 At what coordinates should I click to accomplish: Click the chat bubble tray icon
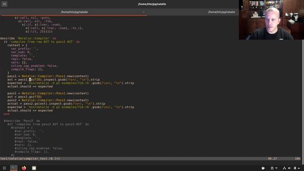click(263, 168)
